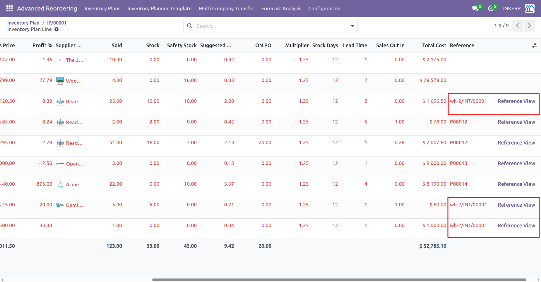Click Reference View for P00013 row

(x=516, y=163)
